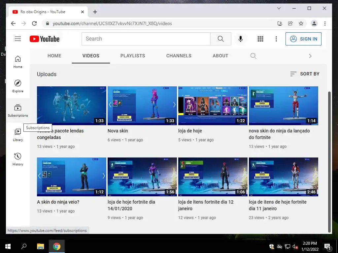Viewport: 338px width, 253px height.
Task: Click the search magnifier button
Action: coord(220,39)
